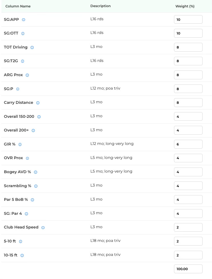This screenshot has width=212, height=279.
Task: Click the 5-10 ft weight input
Action: [188, 241]
